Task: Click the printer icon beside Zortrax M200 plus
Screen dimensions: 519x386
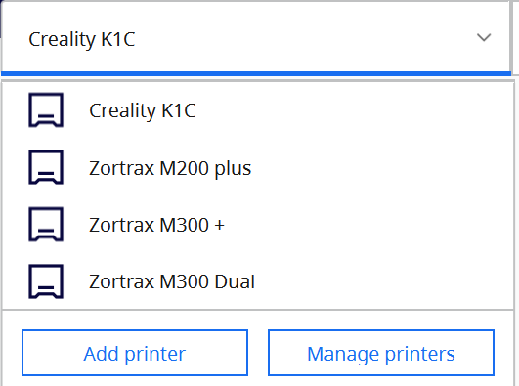Action: (x=46, y=167)
